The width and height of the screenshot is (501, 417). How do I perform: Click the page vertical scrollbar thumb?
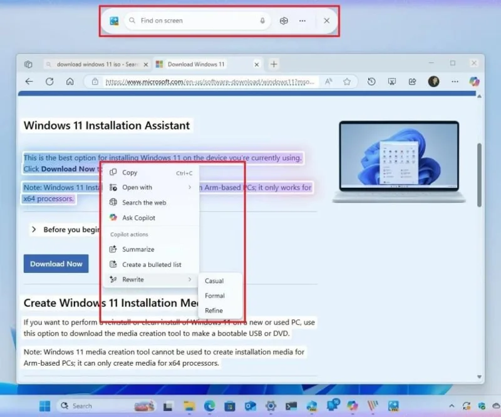click(x=479, y=175)
